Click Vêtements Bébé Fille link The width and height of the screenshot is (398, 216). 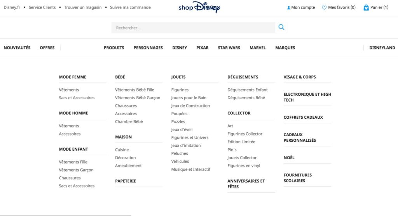[x=134, y=90]
